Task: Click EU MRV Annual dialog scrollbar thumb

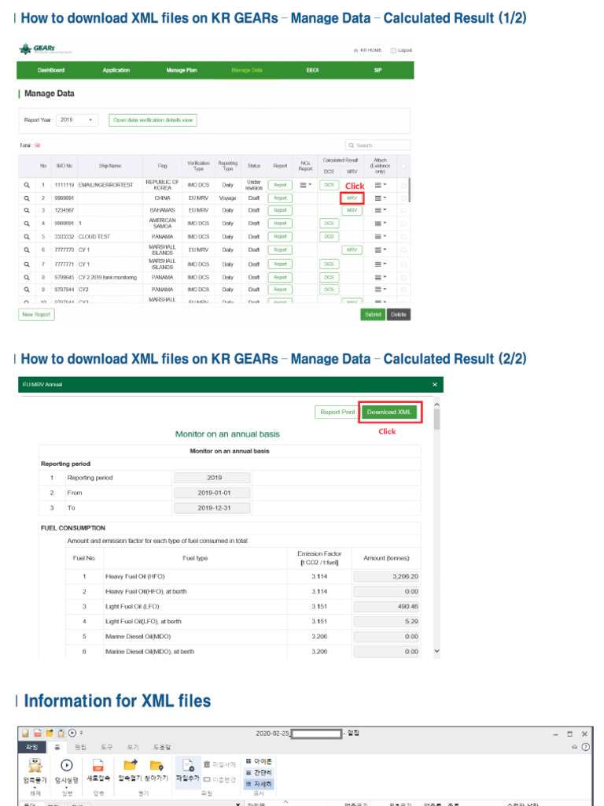Action: pyautogui.click(x=437, y=419)
